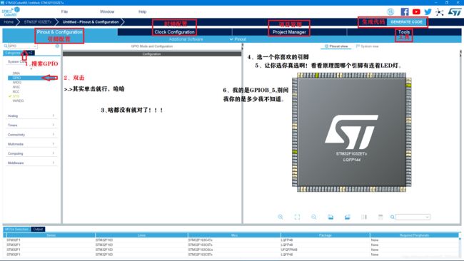
Task: Click the GENERATE CODE button
Action: 407,22
